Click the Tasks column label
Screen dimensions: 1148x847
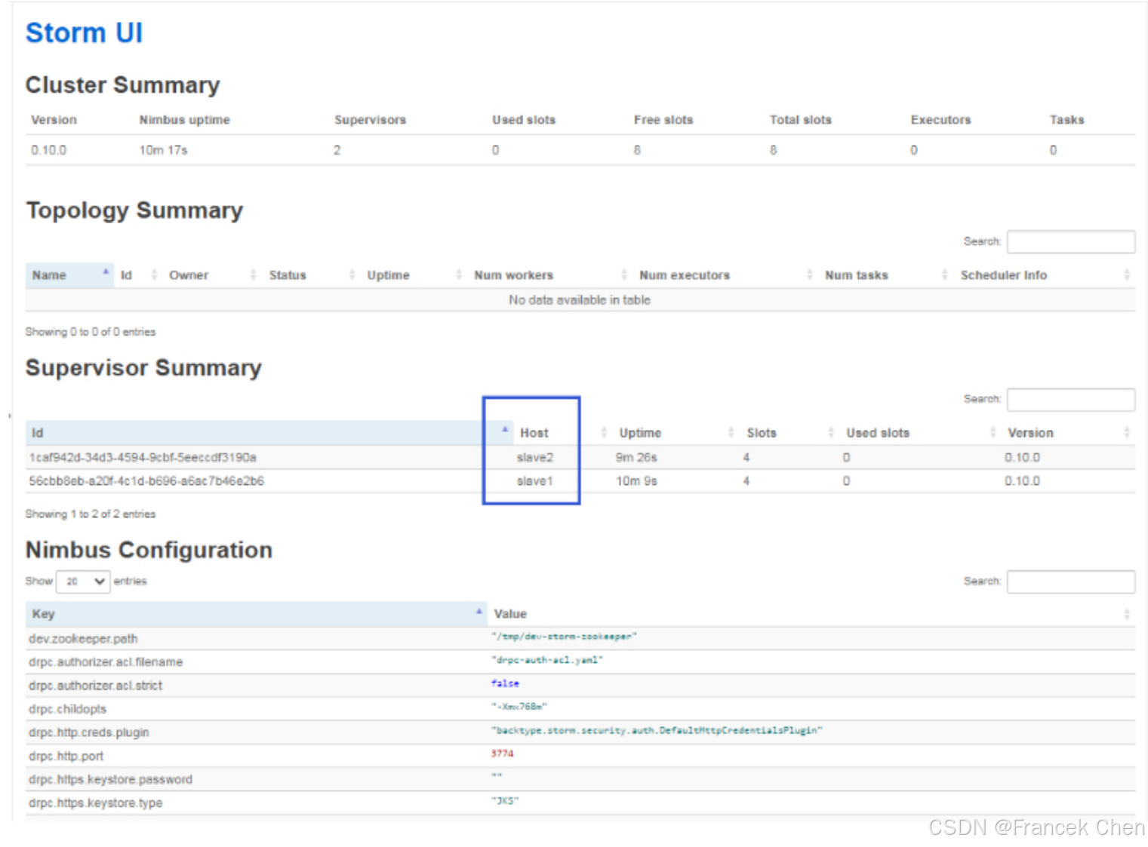tap(1067, 120)
